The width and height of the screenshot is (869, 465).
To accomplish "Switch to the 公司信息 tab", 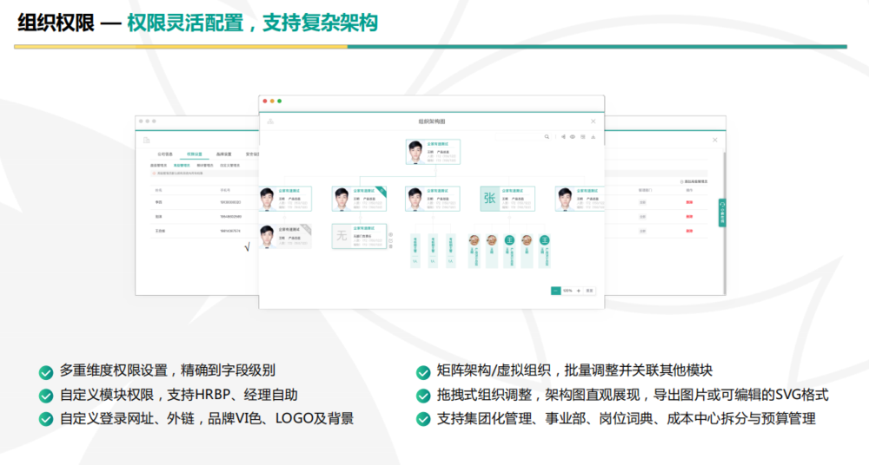I will point(164,154).
